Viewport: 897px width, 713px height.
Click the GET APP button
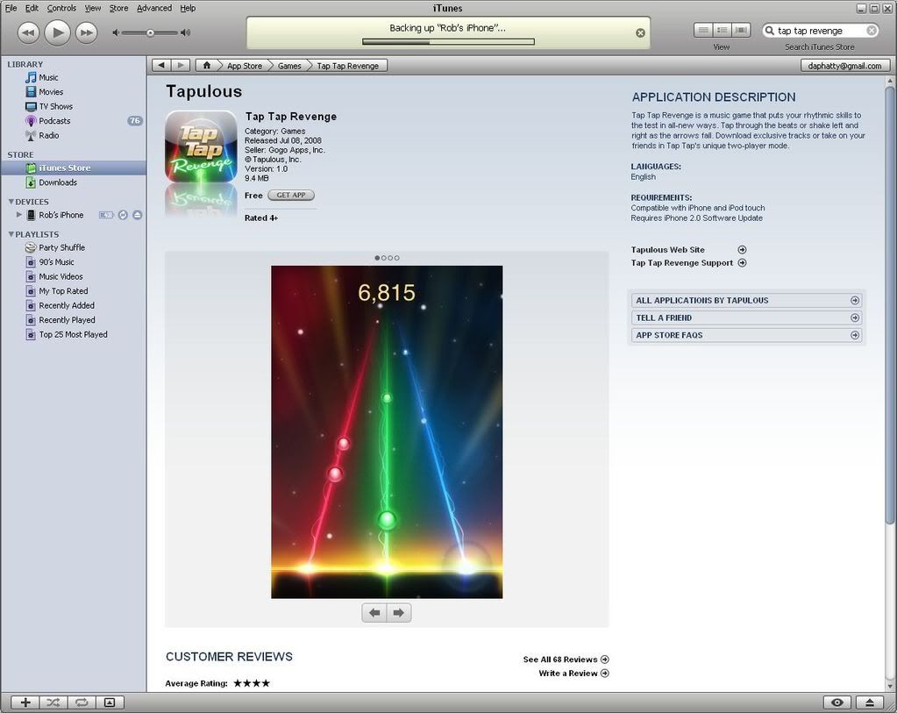tap(291, 195)
